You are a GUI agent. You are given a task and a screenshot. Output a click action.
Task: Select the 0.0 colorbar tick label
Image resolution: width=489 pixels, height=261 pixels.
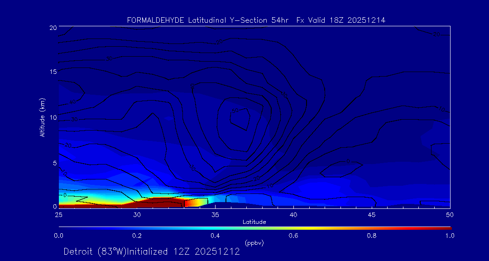(58, 236)
